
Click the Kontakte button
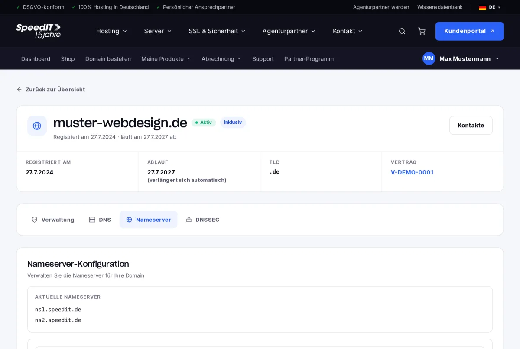pyautogui.click(x=471, y=125)
